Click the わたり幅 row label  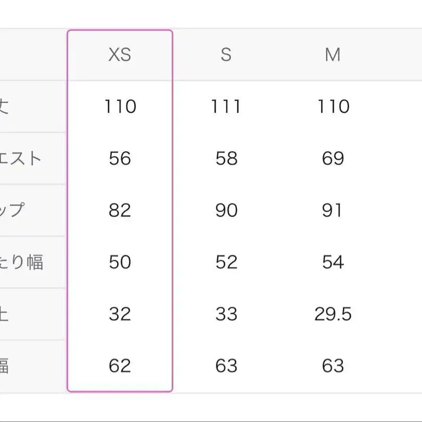tap(21, 262)
